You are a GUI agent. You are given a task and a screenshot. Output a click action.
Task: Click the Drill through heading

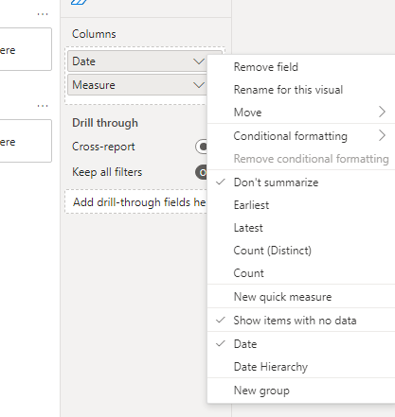[x=105, y=123]
